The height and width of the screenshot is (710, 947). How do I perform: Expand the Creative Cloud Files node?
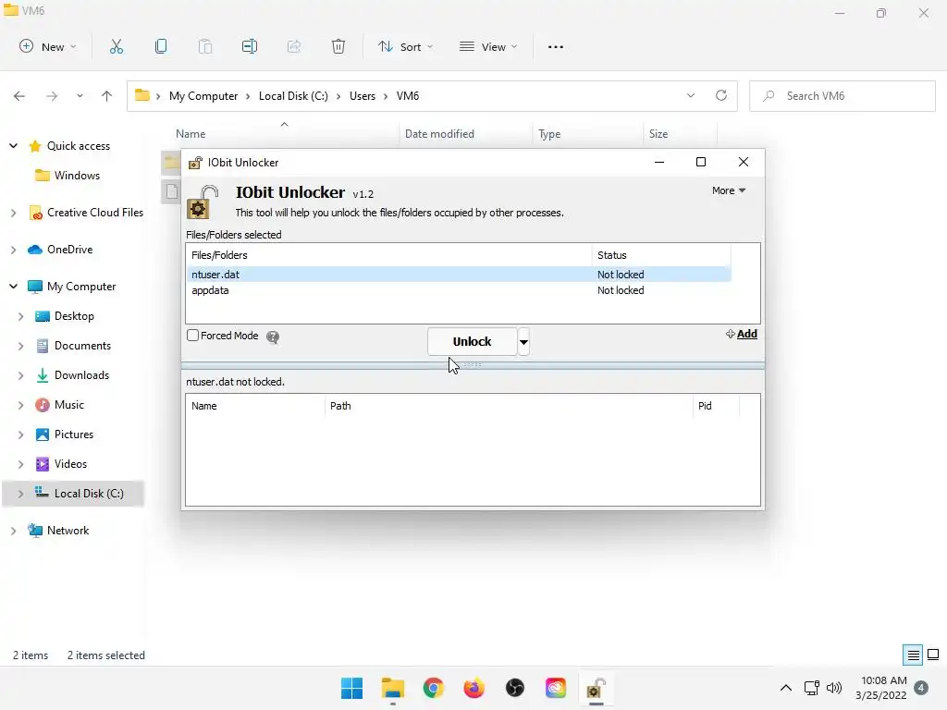coord(13,213)
